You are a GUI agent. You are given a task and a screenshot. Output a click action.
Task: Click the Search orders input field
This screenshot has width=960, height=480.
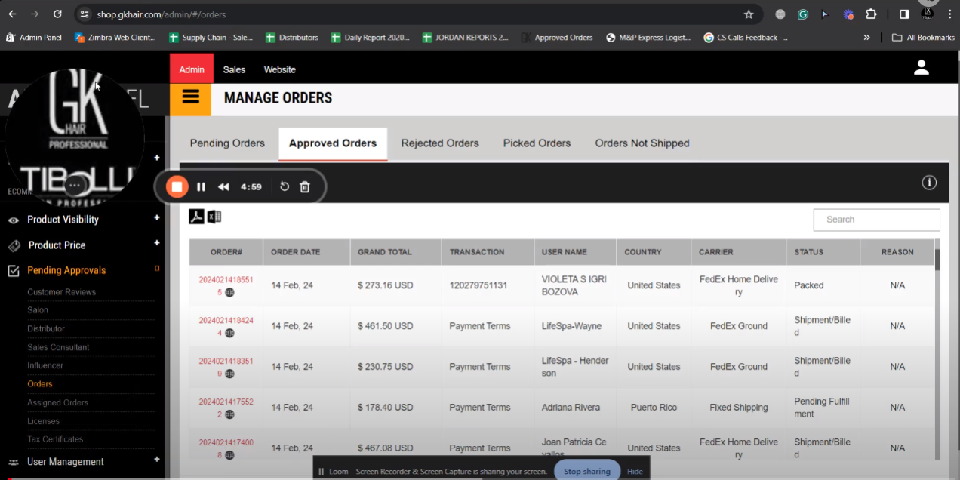(876, 220)
